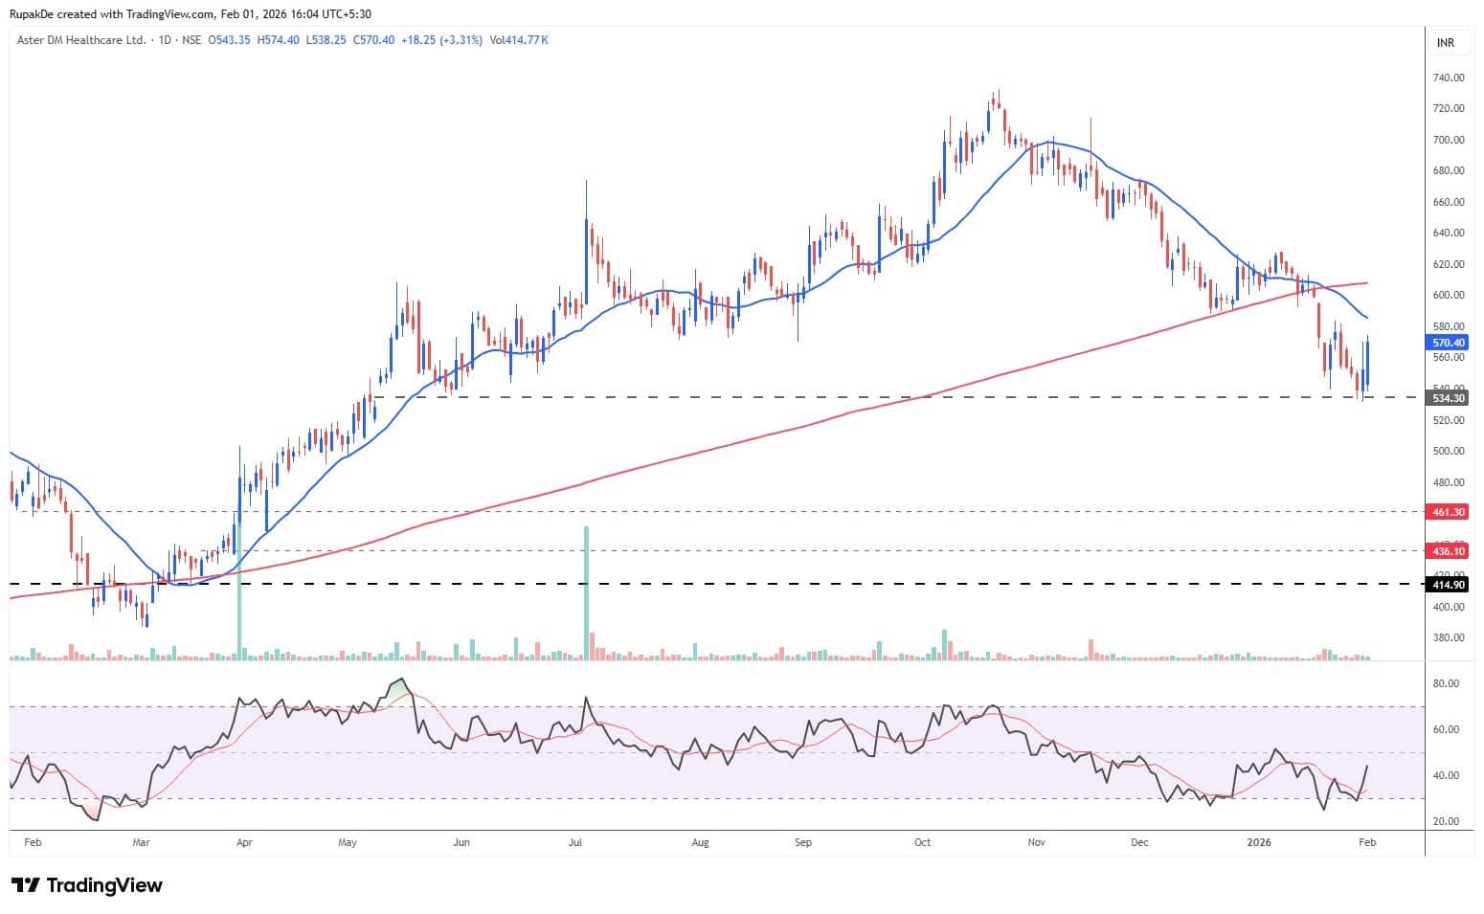Click the INR currency button
The image size is (1484, 914).
point(1446,43)
